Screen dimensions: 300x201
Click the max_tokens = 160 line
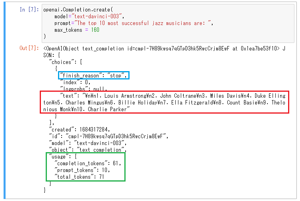77,30
